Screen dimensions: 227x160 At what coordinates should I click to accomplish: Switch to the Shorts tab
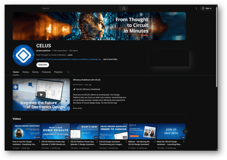click(35, 72)
